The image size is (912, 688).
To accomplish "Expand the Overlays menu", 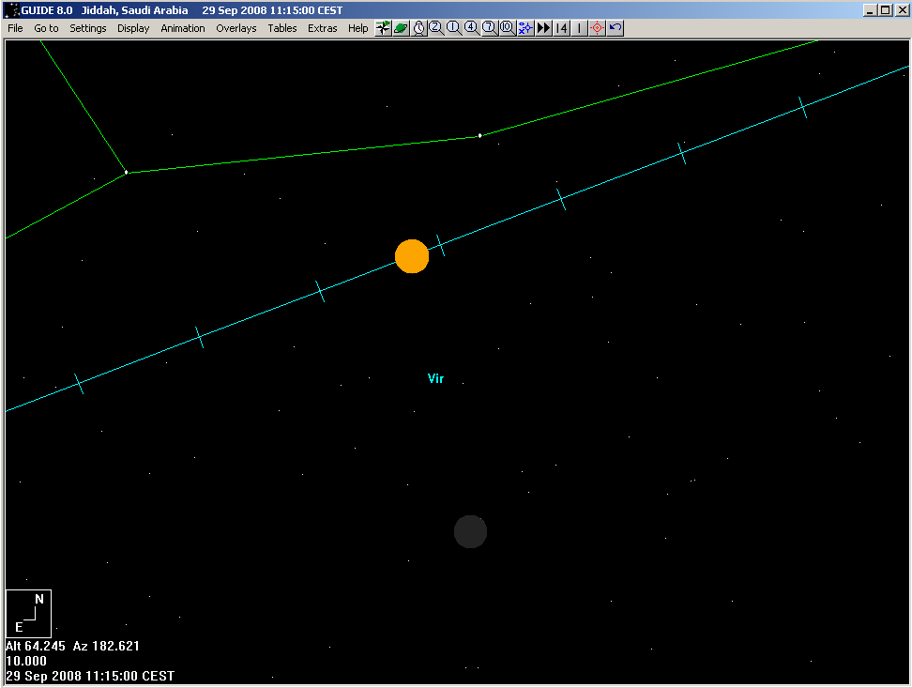I will (236, 28).
